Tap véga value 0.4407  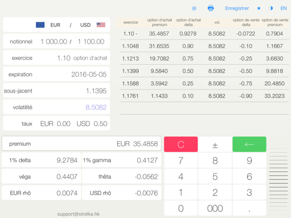coord(67,177)
